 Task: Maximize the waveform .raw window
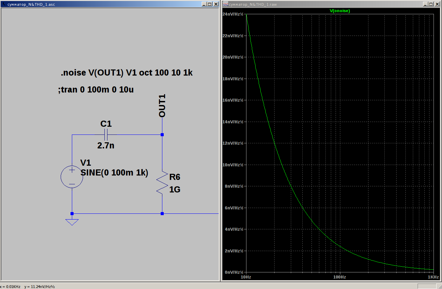(x=431, y=4)
